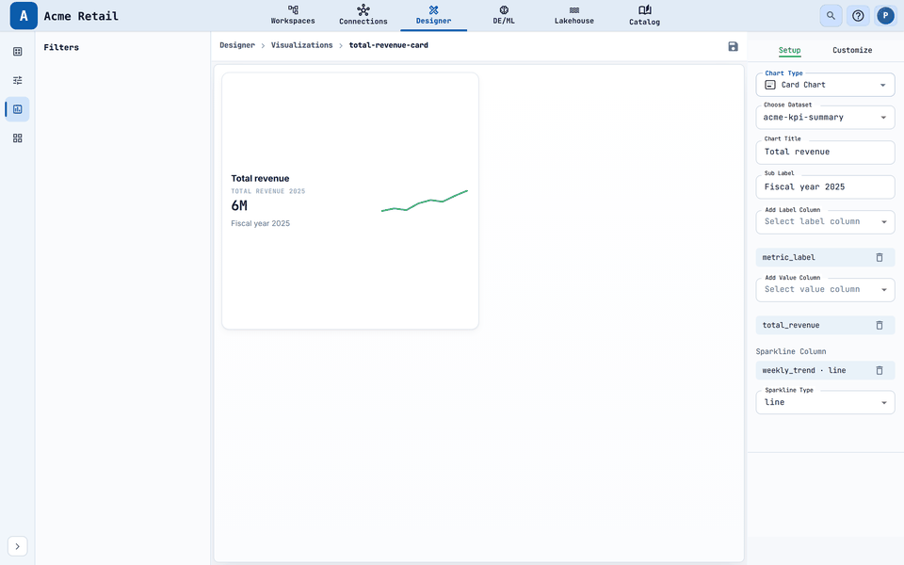This screenshot has width=904, height=565.
Task: Open the Connections tab
Action: (363, 15)
